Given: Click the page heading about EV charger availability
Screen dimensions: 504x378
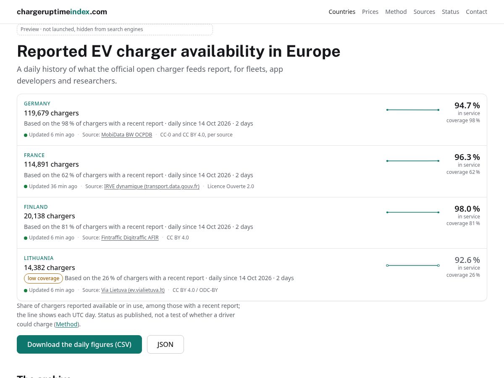Looking at the screenshot, I should 178,51.
